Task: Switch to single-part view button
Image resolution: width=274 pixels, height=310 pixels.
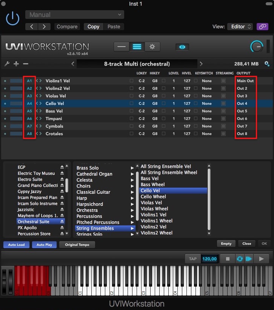Action: [122, 47]
